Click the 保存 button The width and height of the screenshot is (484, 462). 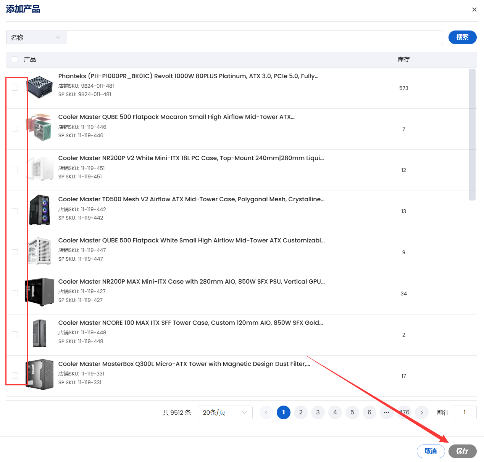pos(463,451)
